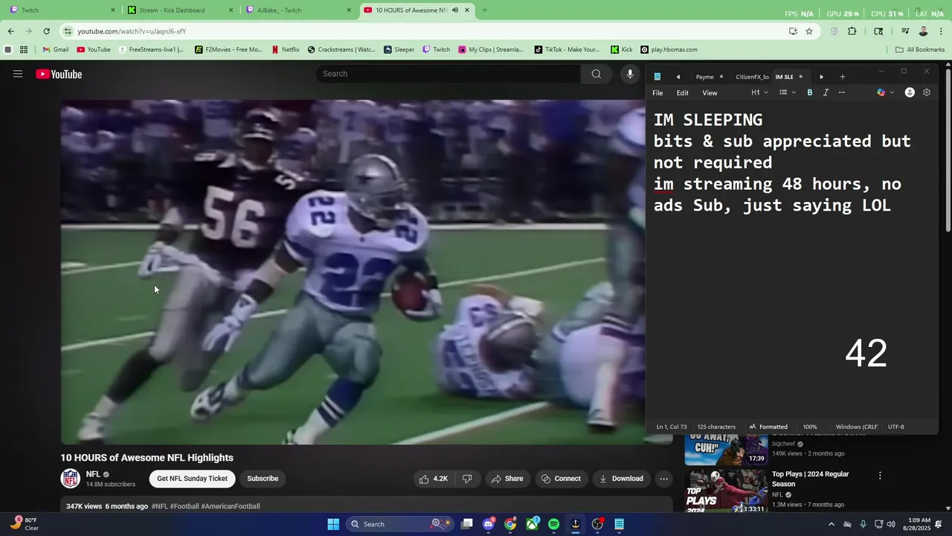Open Notepad settings gear

pos(927,92)
